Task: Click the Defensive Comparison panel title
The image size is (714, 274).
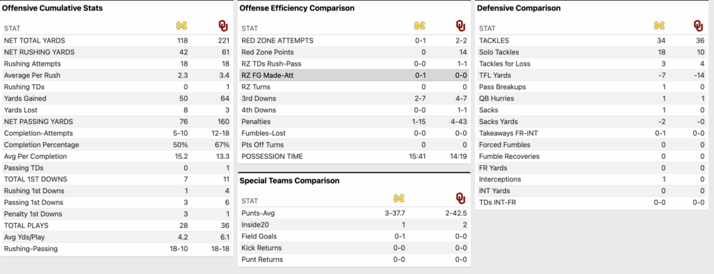Action: pos(519,8)
